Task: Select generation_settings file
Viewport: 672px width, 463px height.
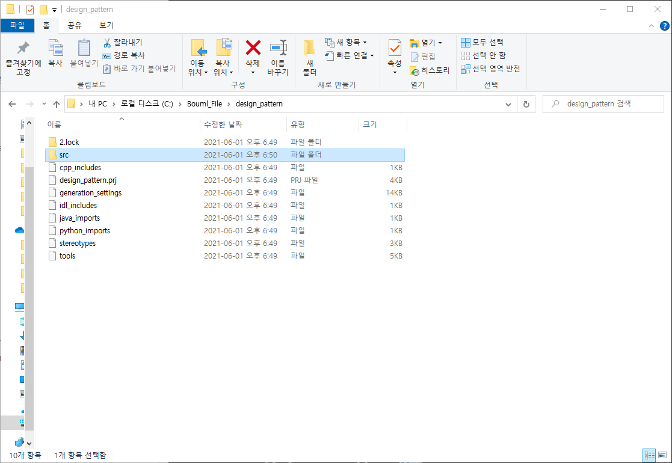Action: pyautogui.click(x=225, y=193)
